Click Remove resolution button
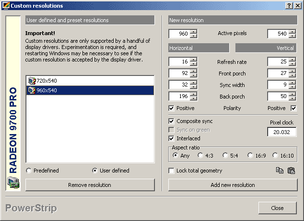Image resolution: width=304 pixels, height=221 pixels. tap(90, 185)
